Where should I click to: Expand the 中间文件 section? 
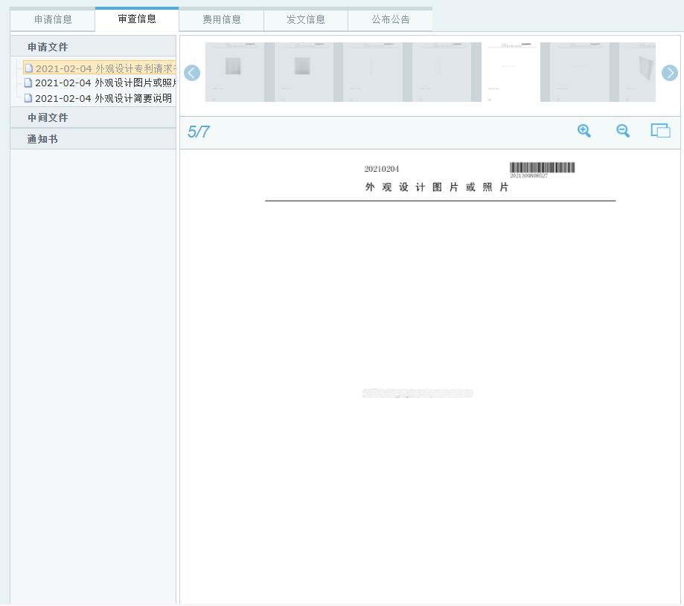48,117
